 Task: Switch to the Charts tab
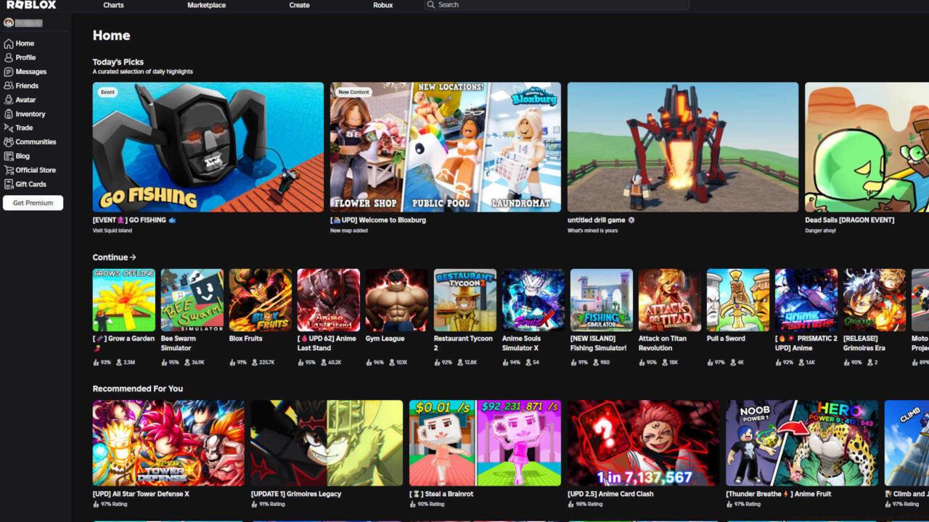pos(113,5)
